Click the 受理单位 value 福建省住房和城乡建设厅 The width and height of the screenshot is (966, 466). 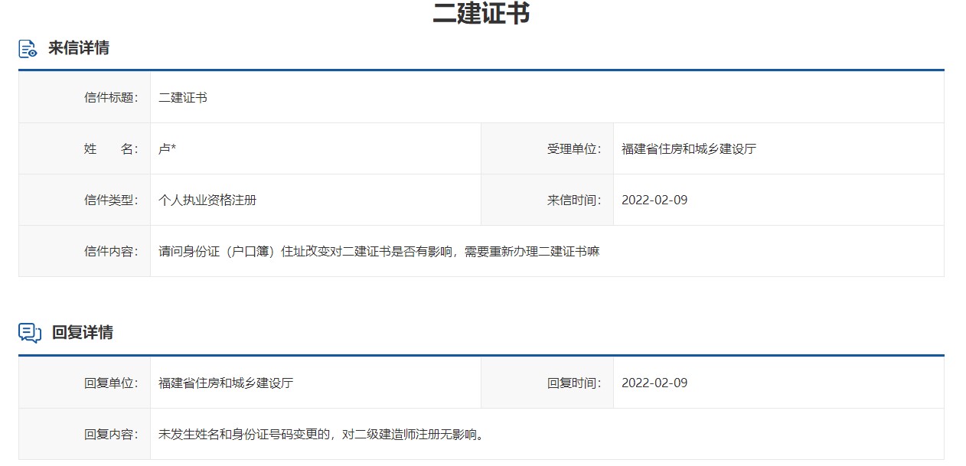(689, 149)
